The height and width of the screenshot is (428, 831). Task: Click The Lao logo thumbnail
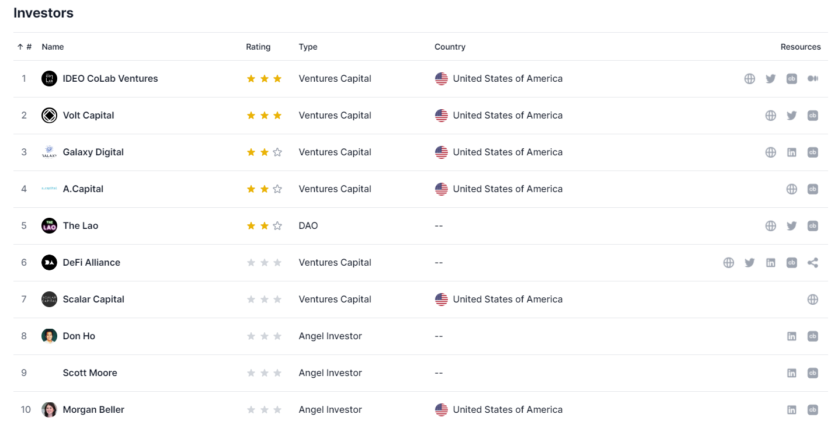[x=49, y=226]
